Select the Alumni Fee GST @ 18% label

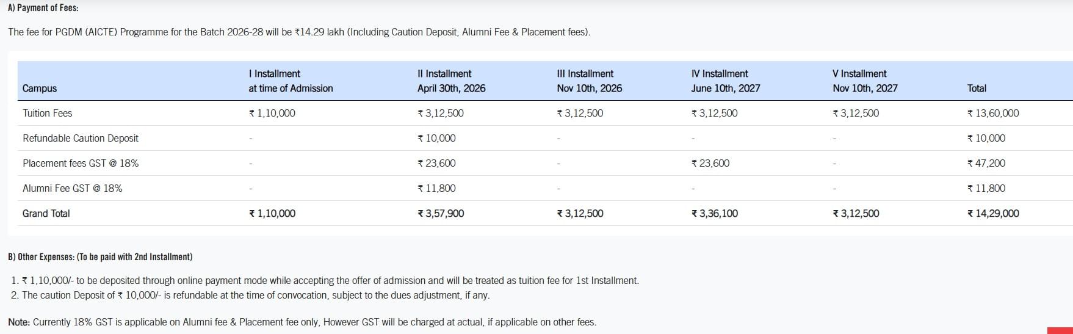[73, 188]
